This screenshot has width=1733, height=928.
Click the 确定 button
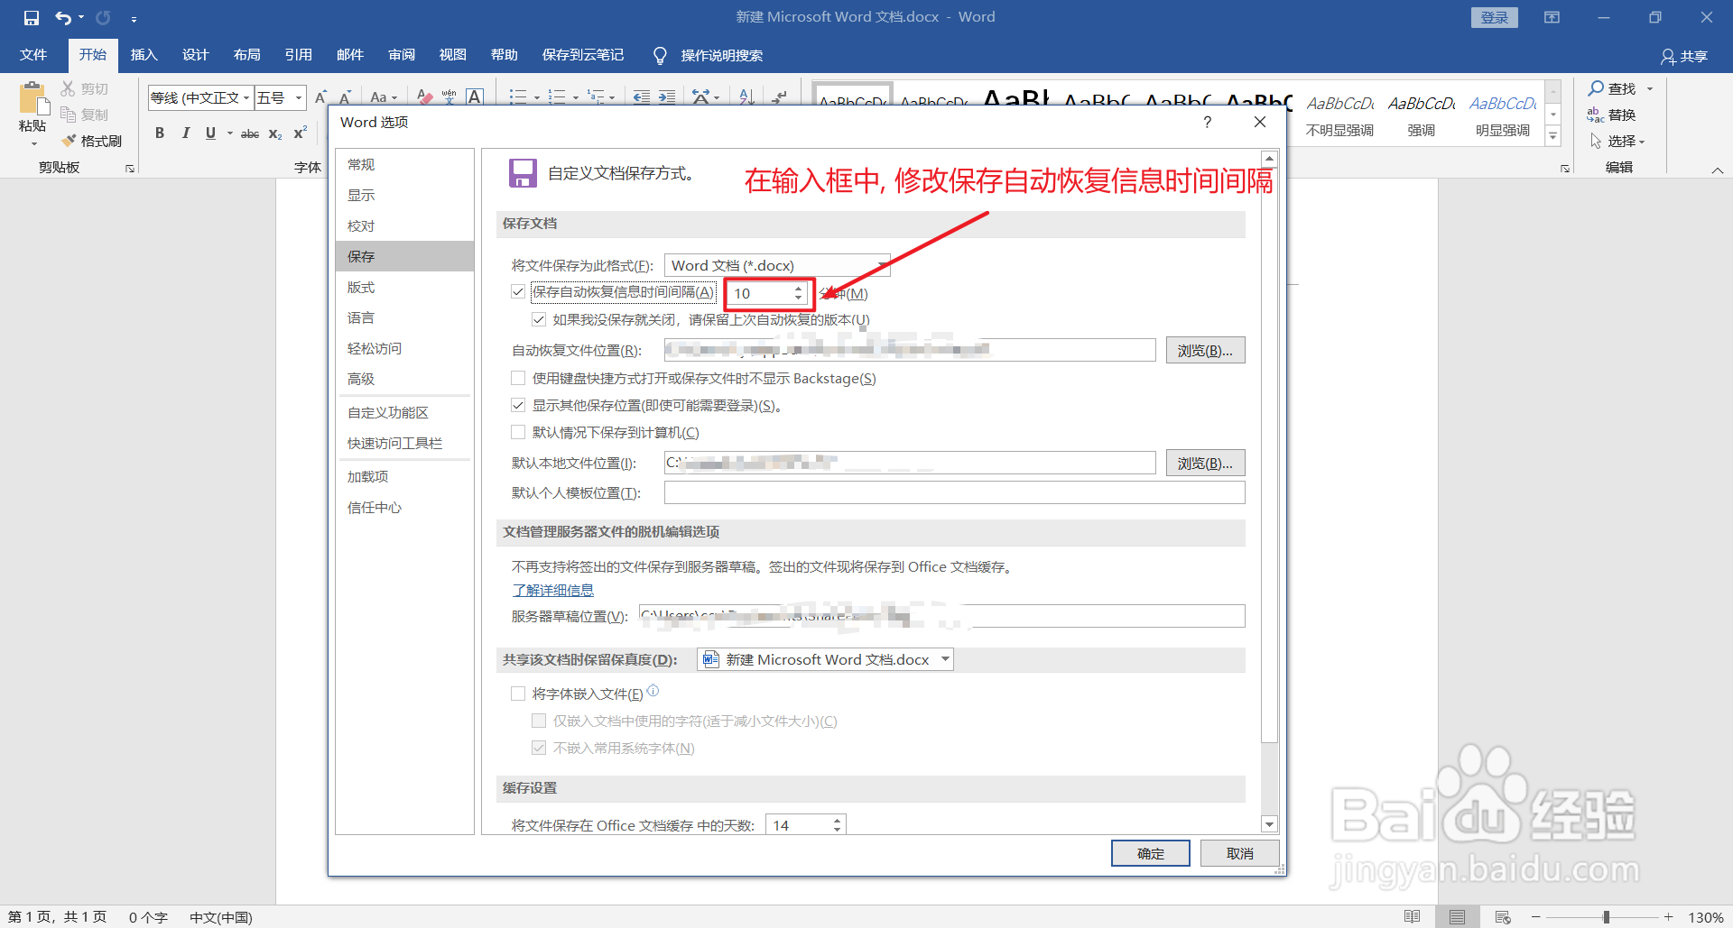[x=1151, y=853]
